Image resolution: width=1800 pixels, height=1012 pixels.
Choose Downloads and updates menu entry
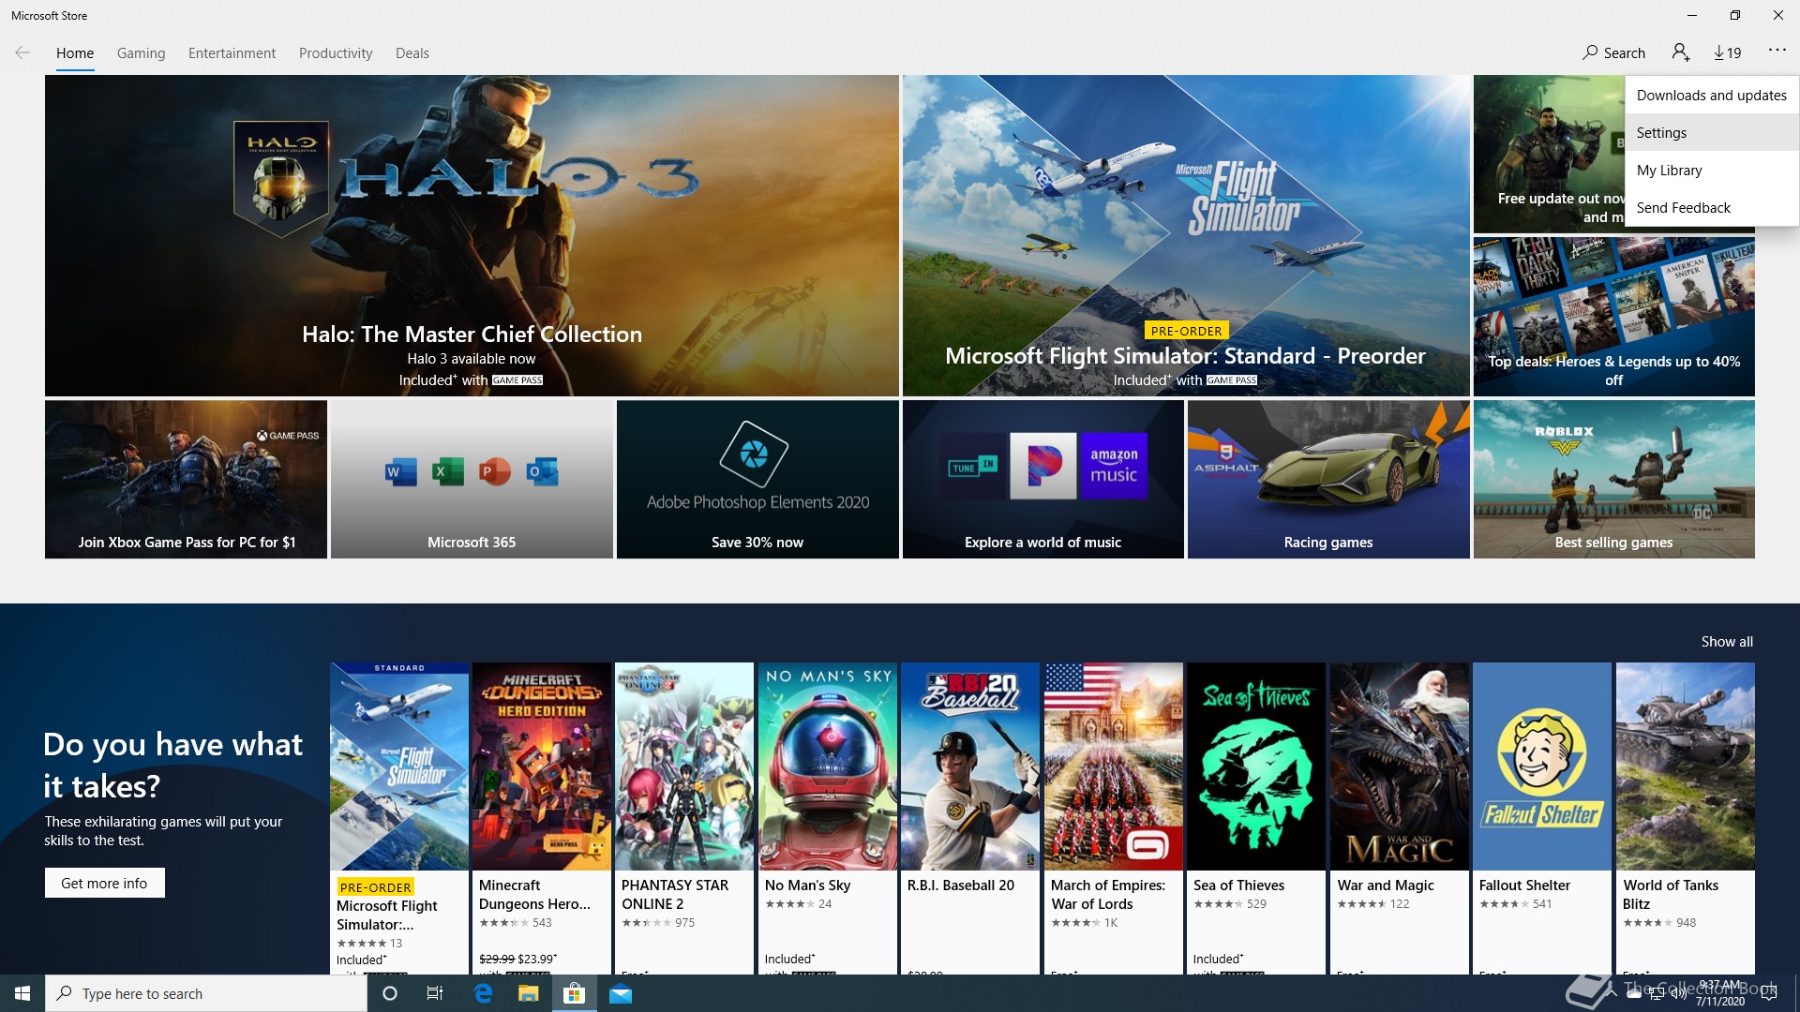click(x=1711, y=96)
